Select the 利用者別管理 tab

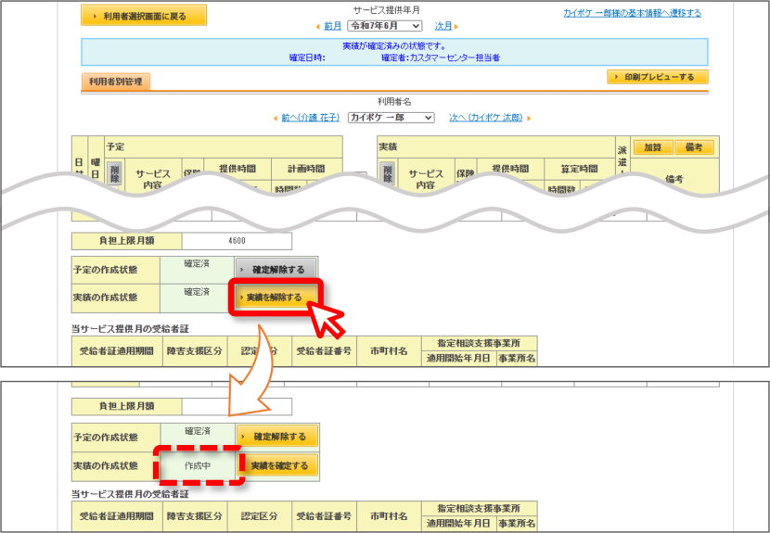pyautogui.click(x=115, y=82)
